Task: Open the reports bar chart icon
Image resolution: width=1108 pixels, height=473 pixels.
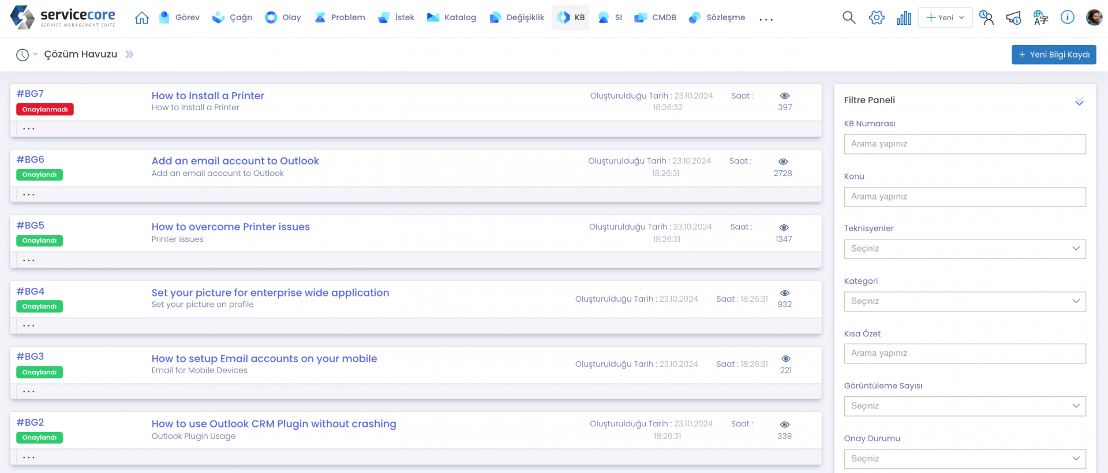Action: [903, 18]
